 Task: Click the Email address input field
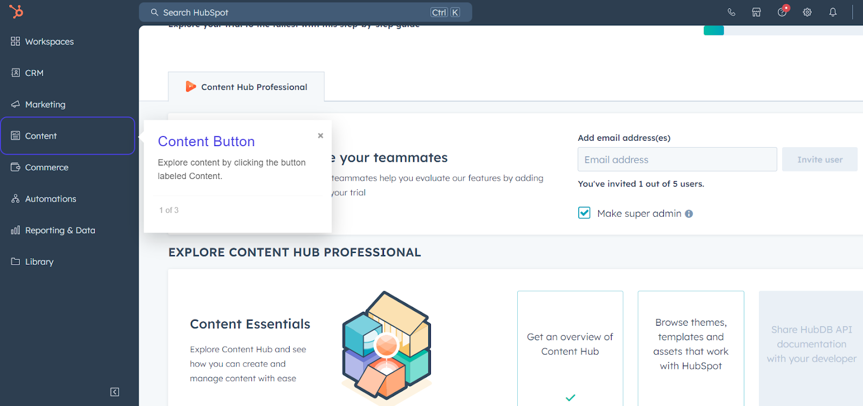click(x=677, y=160)
